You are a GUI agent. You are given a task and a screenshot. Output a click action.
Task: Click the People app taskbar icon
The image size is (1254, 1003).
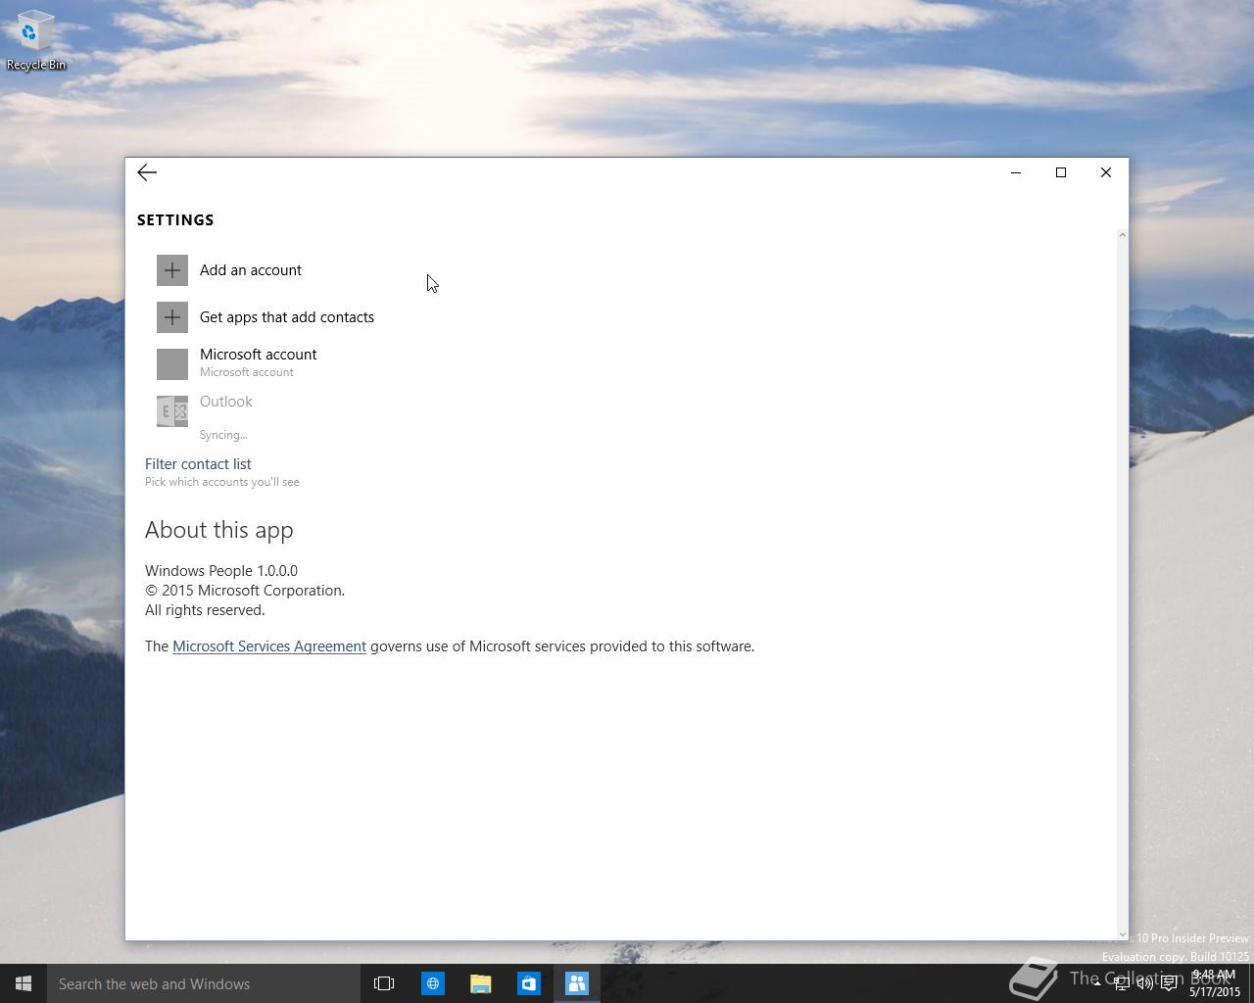coord(576,983)
